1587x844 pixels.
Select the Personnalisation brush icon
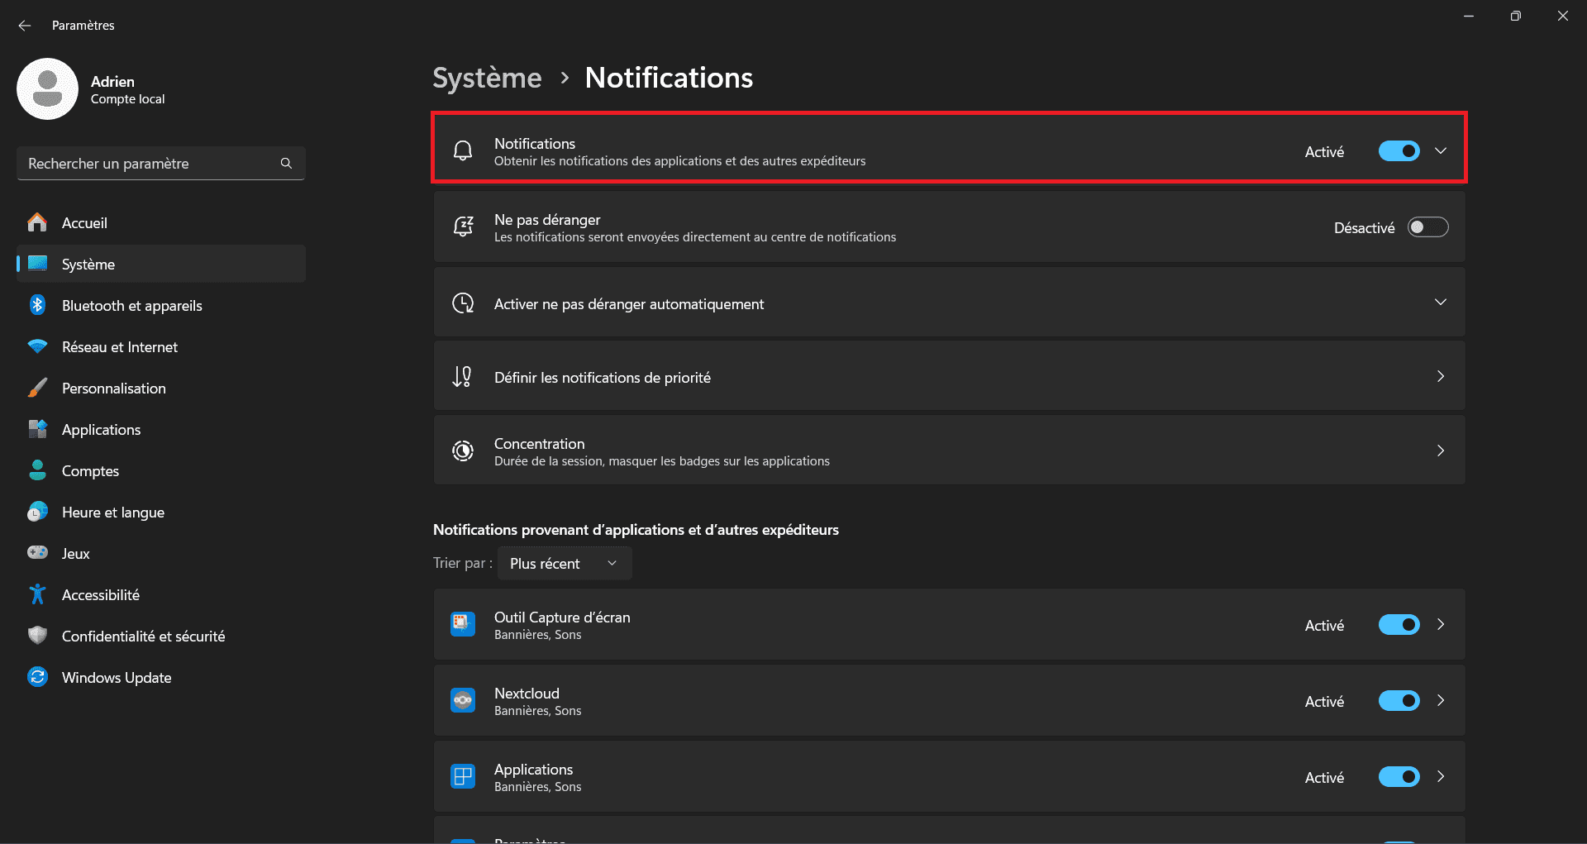point(37,388)
